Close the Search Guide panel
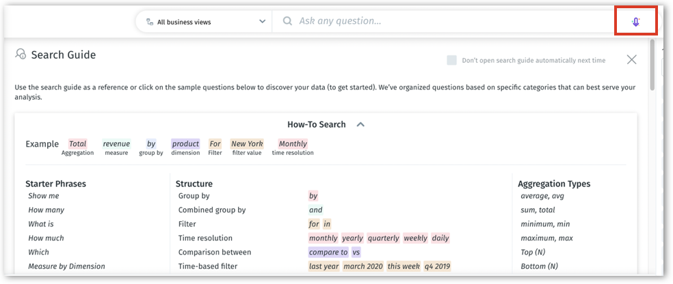The width and height of the screenshot is (673, 284). click(631, 59)
